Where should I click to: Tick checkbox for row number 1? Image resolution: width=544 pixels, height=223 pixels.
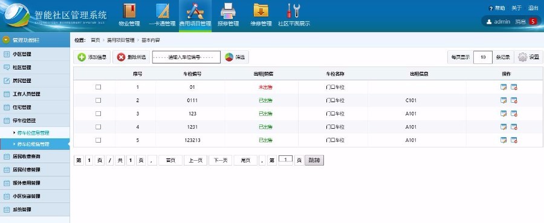pos(98,87)
